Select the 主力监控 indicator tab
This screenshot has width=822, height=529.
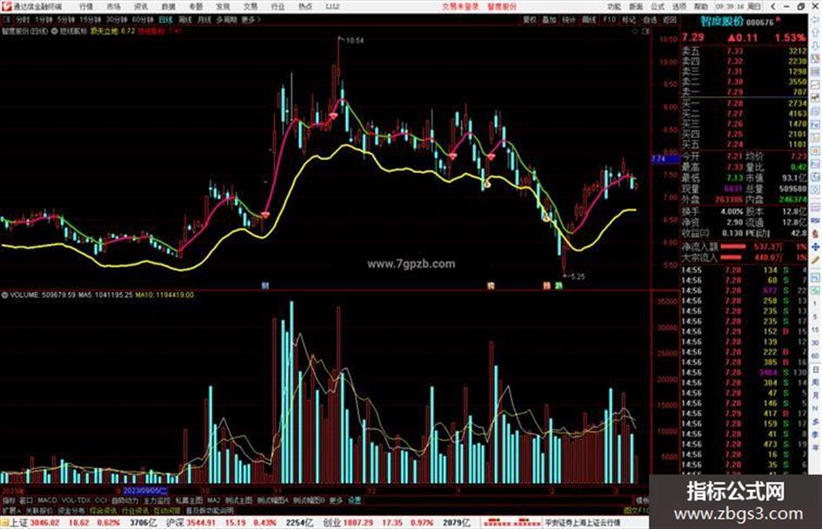[157, 500]
